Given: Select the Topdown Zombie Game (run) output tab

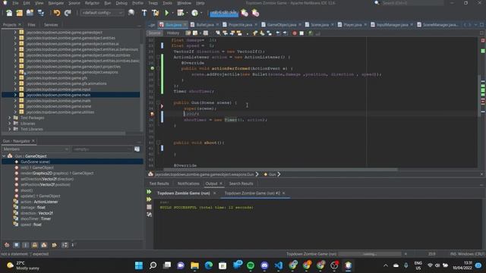Looking at the screenshot, I should [x=183, y=193].
